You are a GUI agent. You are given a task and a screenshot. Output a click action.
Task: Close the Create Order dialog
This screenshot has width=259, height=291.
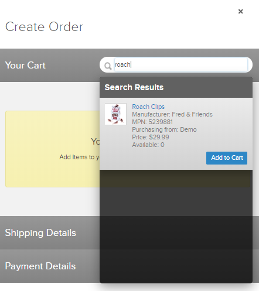pyautogui.click(x=241, y=12)
